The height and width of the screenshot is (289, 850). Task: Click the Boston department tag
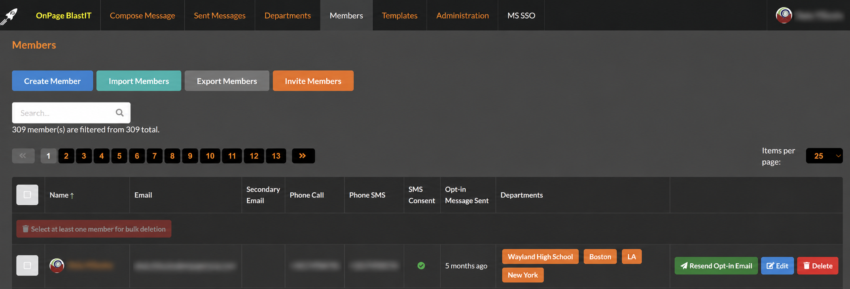tap(600, 257)
